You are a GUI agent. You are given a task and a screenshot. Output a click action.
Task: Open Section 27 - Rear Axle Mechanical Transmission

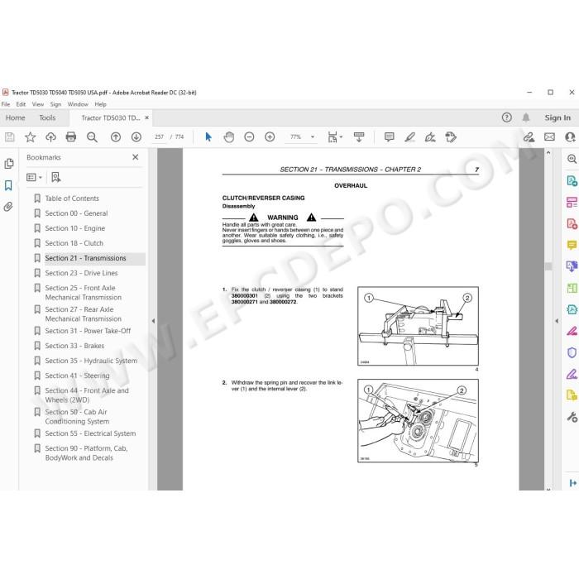pyautogui.click(x=83, y=313)
